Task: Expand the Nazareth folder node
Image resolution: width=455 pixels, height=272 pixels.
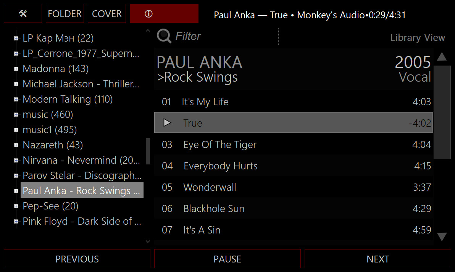Action: point(16,145)
